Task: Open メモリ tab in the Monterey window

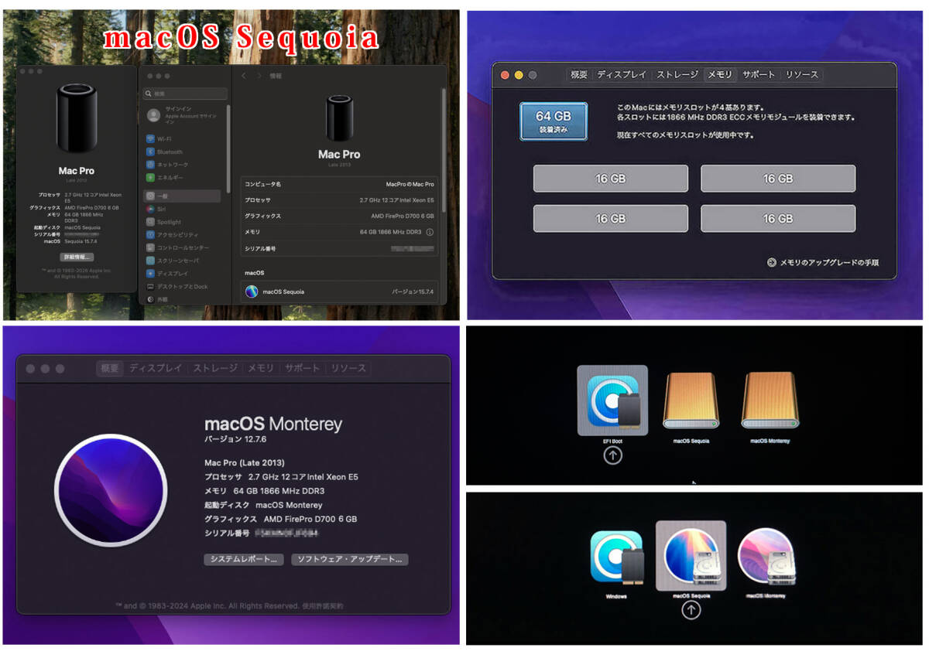Action: point(261,368)
